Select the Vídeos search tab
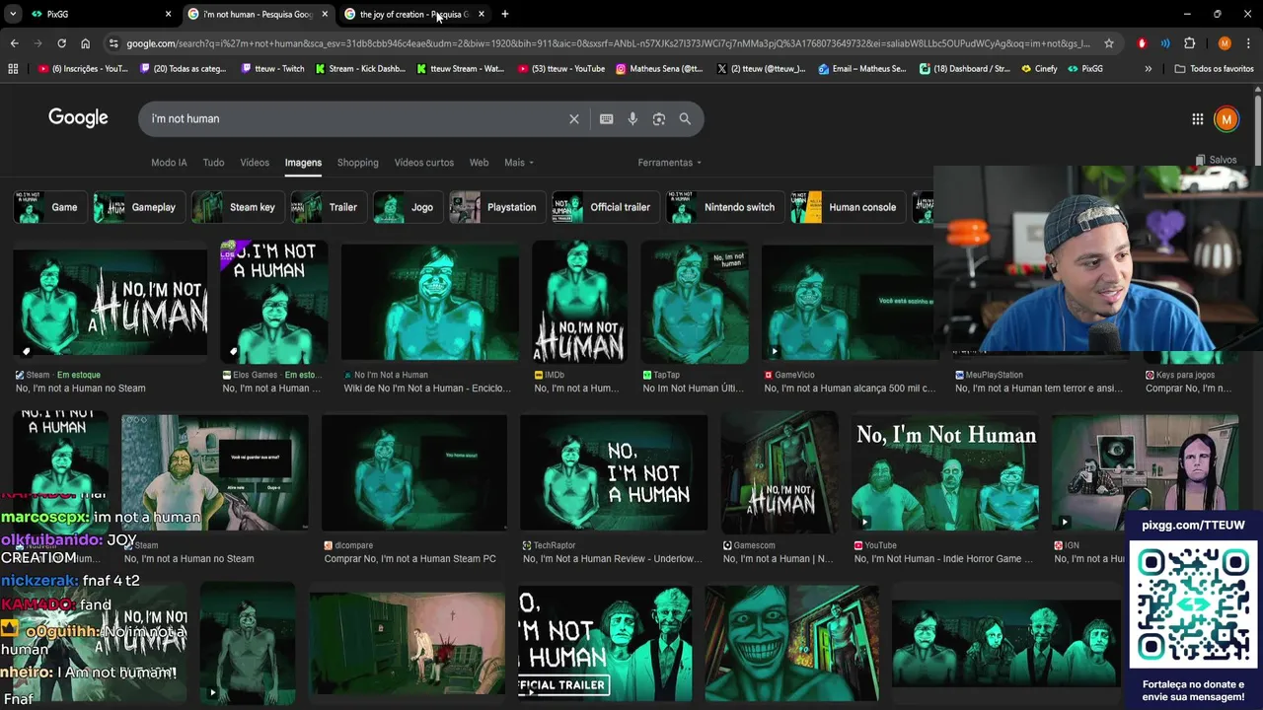1263x710 pixels. pos(255,163)
